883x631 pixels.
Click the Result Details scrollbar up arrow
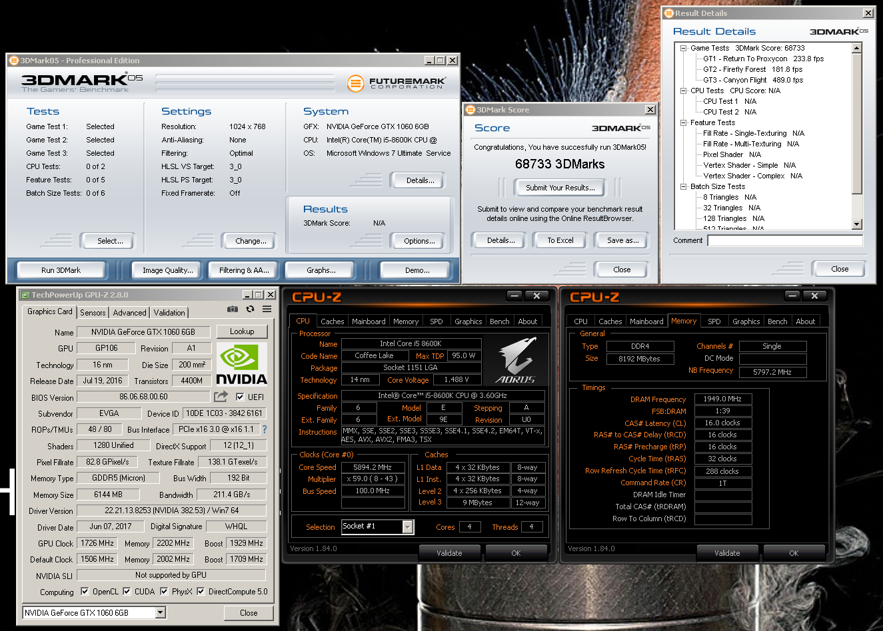click(857, 48)
